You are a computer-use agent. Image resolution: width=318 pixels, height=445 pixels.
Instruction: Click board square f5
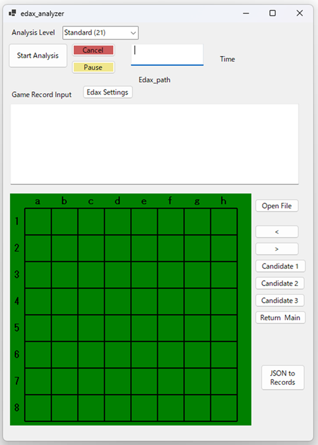[x=171, y=328]
